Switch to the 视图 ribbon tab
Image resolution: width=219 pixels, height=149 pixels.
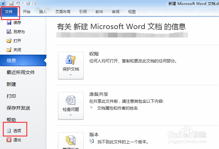click(132, 12)
